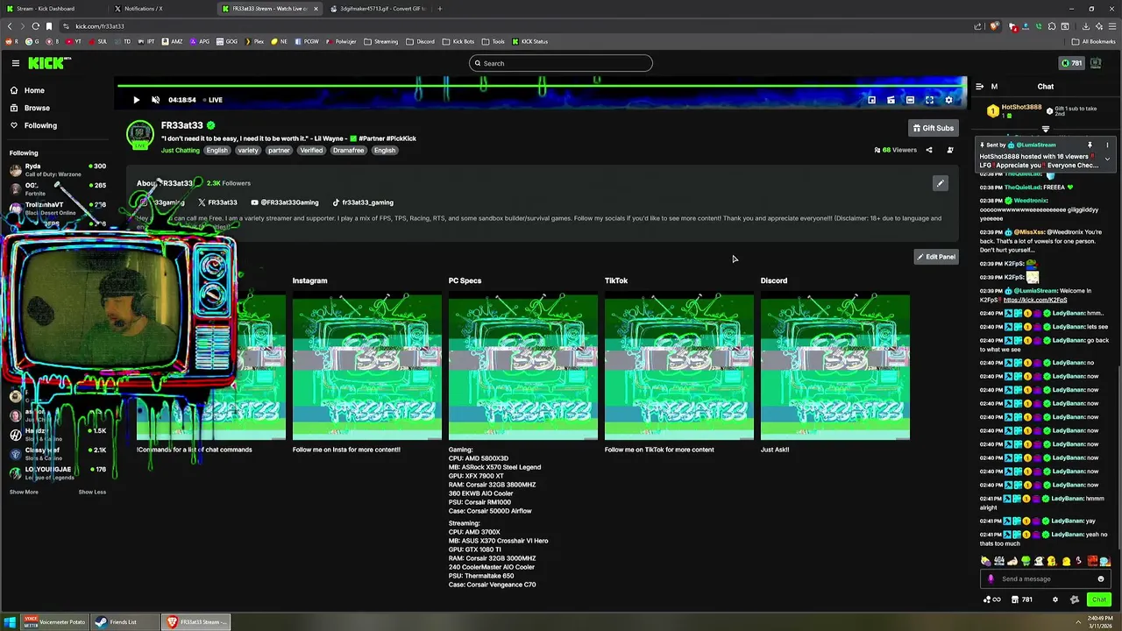Open the Kick hamburger menu

16,63
